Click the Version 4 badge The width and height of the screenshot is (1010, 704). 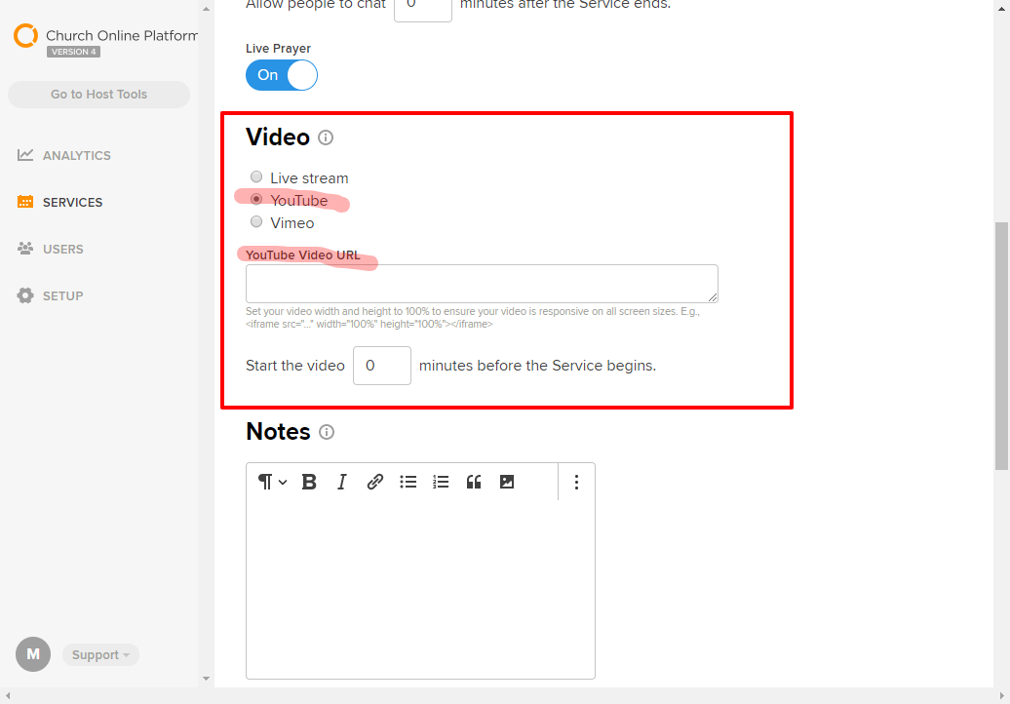pyautogui.click(x=73, y=53)
